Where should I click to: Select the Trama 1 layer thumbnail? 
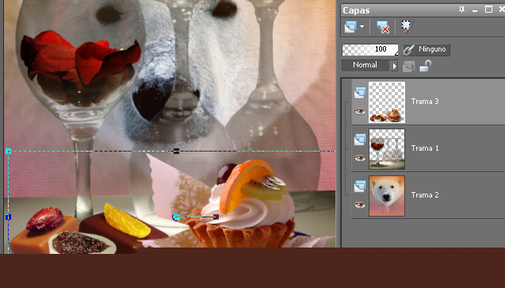(x=387, y=149)
